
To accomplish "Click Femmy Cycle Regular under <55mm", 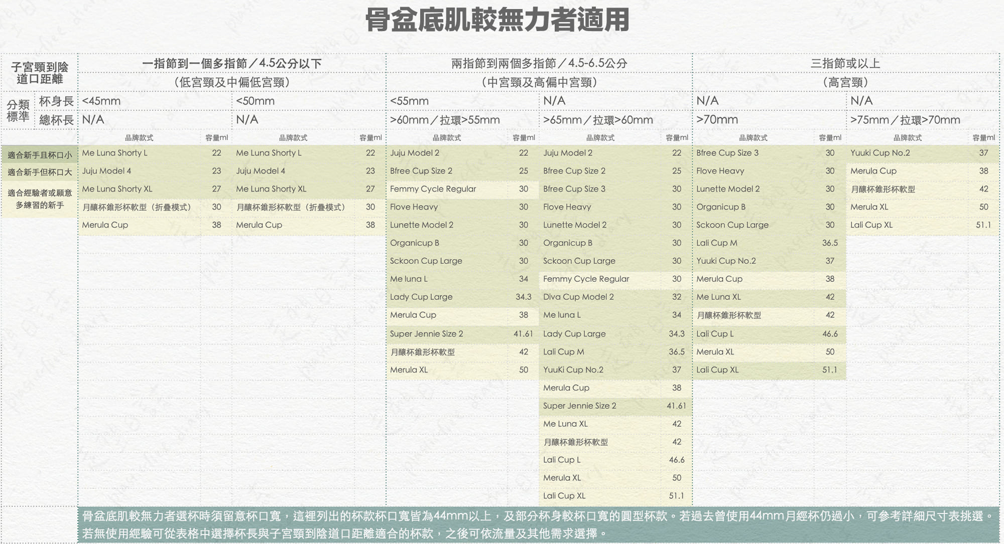I will pos(433,189).
